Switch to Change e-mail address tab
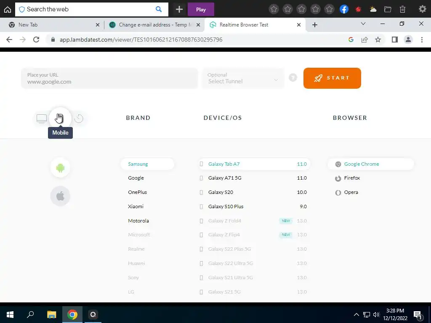 [x=154, y=25]
